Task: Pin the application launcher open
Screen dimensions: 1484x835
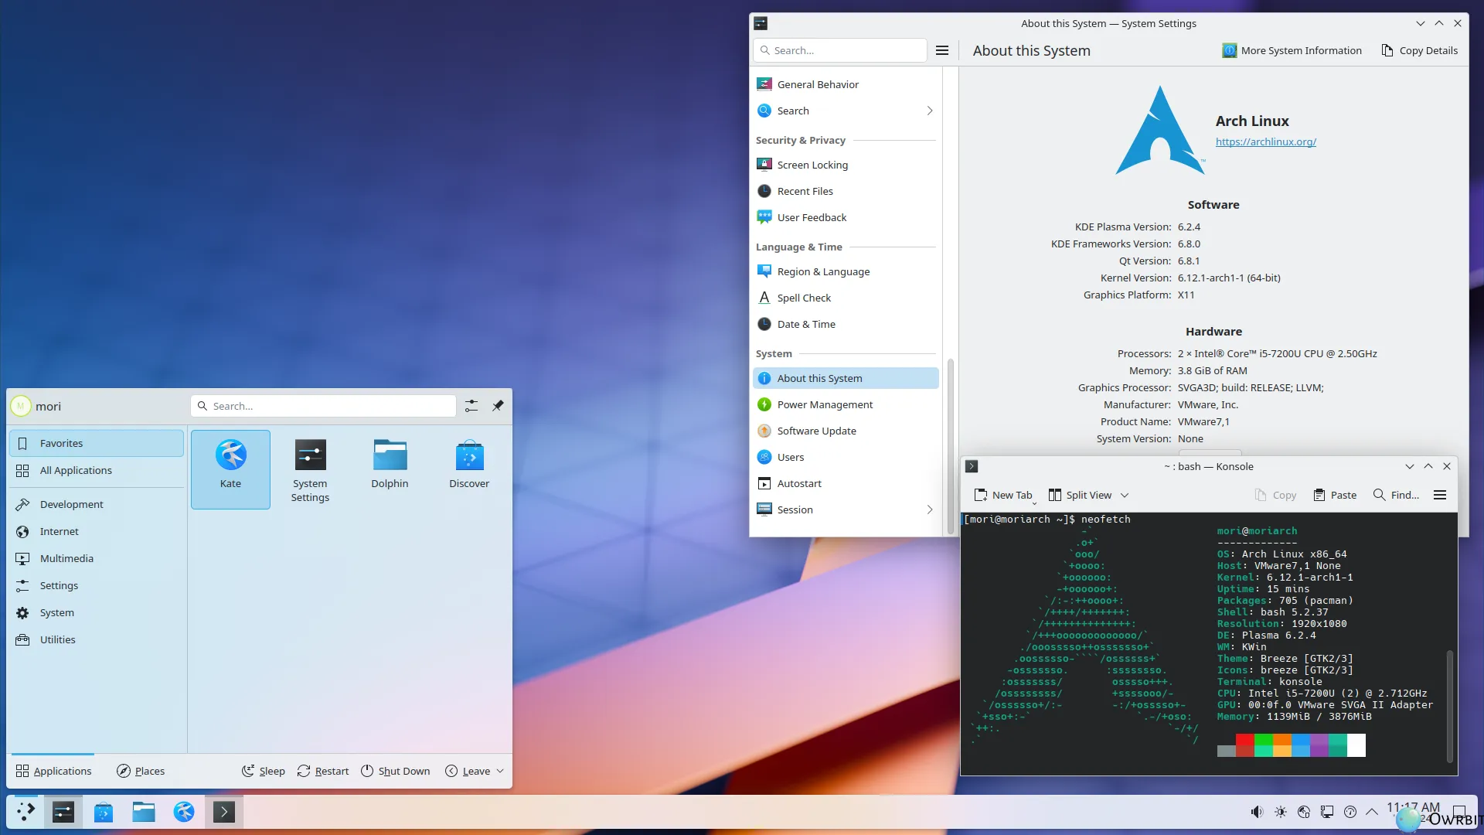Action: [499, 405]
